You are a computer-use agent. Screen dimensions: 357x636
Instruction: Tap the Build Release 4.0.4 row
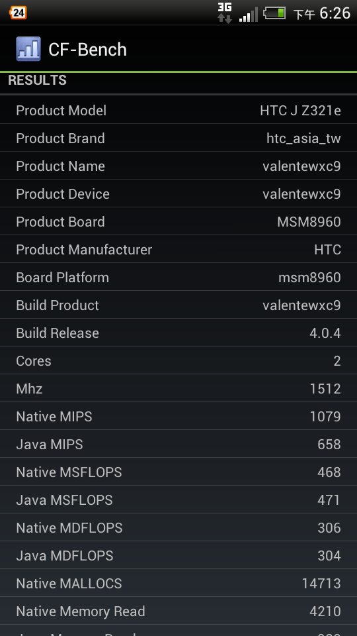point(178,333)
